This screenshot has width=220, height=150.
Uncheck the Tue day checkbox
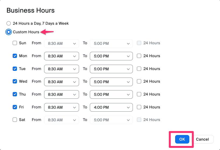pos(15,69)
